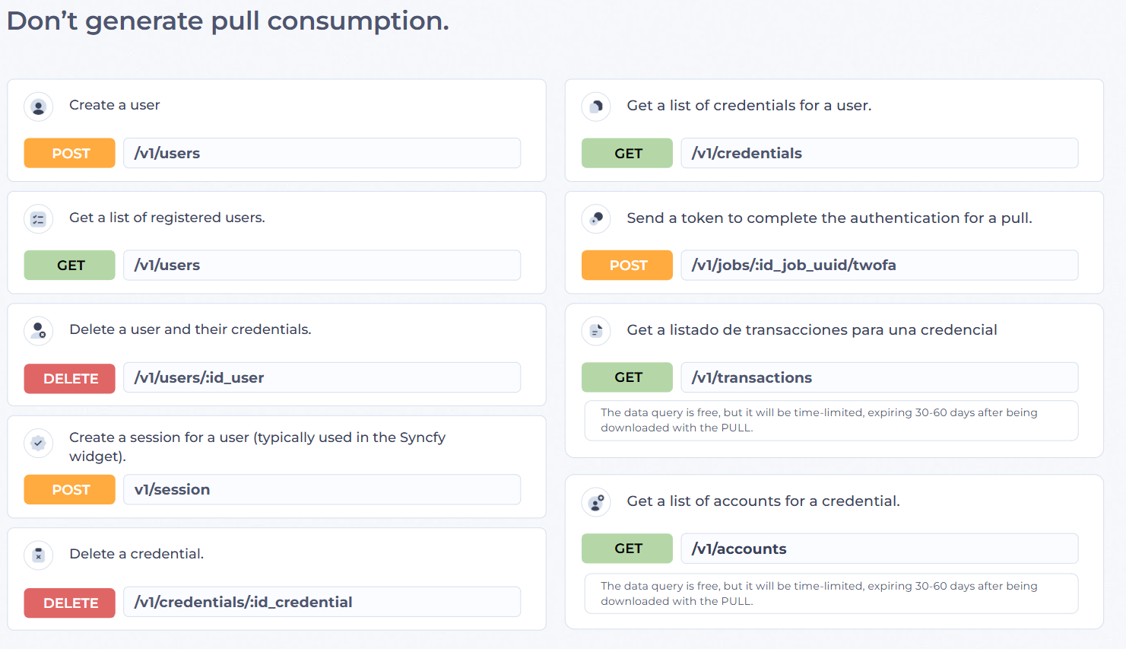The width and height of the screenshot is (1126, 649).
Task: Click the /v1/accounts endpoint field
Action: tap(880, 549)
